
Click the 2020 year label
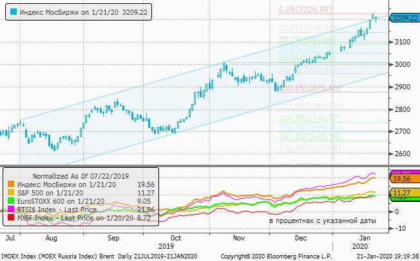pyautogui.click(x=360, y=246)
